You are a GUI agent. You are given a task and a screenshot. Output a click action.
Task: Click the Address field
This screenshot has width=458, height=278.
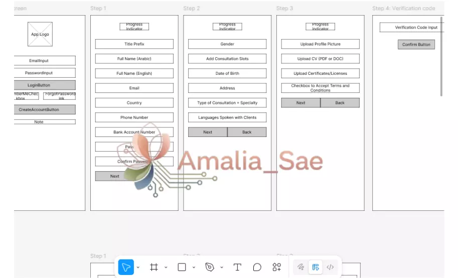pyautogui.click(x=227, y=88)
